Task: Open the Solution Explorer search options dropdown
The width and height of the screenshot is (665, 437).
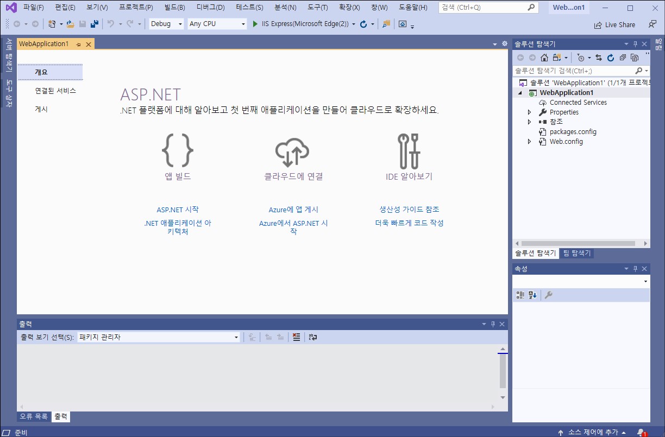Action: click(x=646, y=71)
